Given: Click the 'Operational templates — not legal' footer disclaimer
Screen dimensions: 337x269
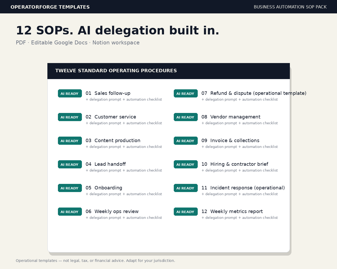Looking at the screenshot, I should (95, 261).
